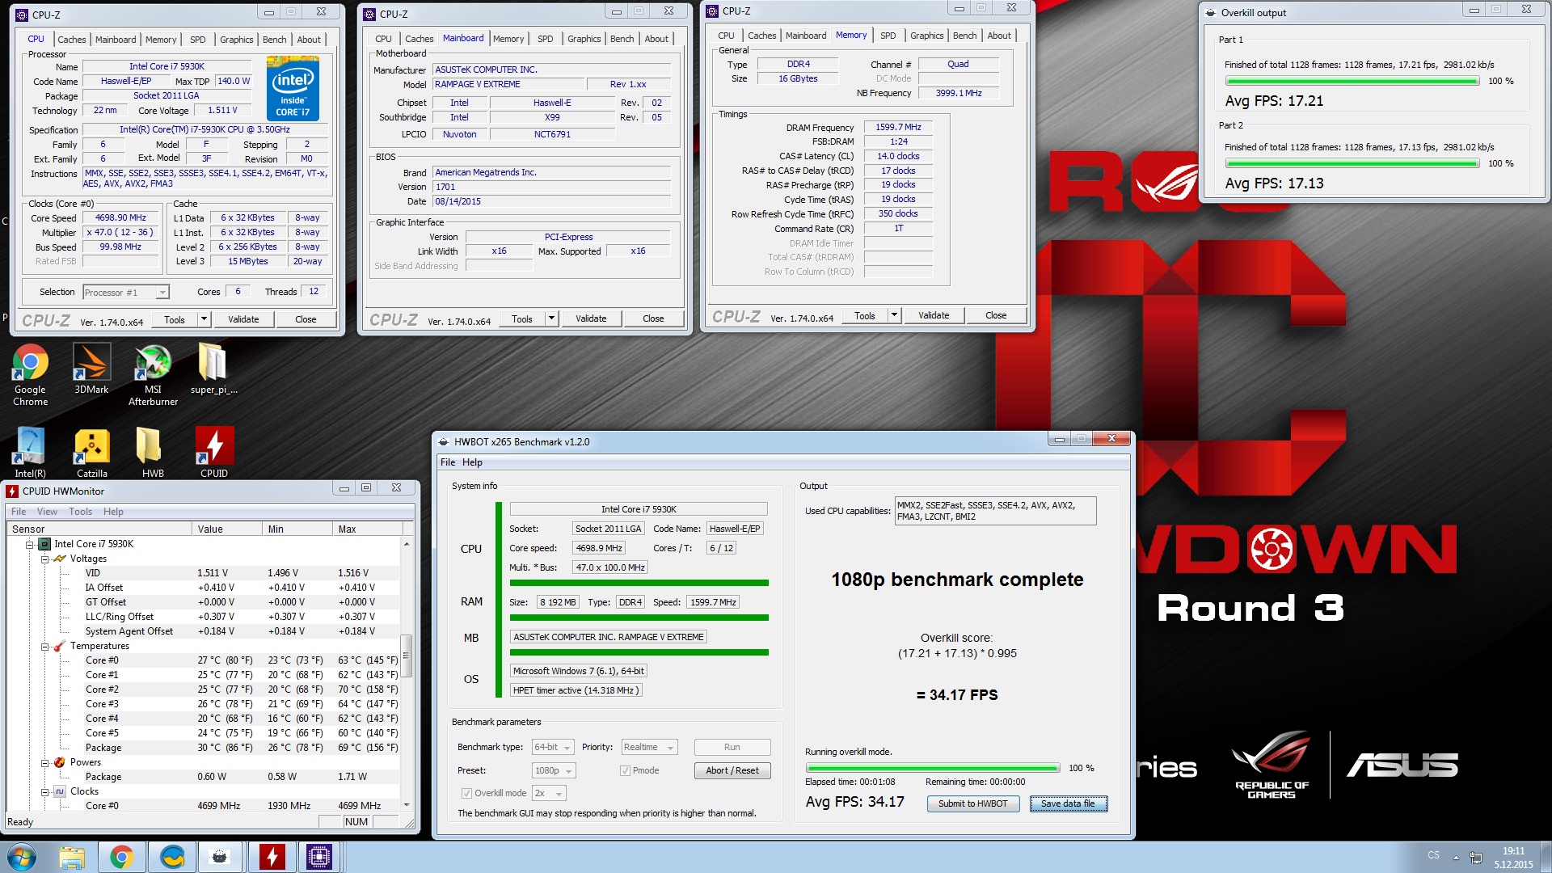Open the Tools menu in HWMonitor
The image size is (1552, 873).
pyautogui.click(x=80, y=512)
